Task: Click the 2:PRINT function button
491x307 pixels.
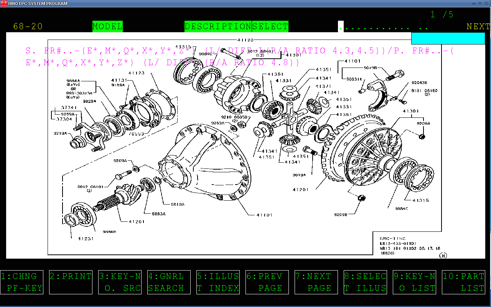Action: click(x=71, y=282)
